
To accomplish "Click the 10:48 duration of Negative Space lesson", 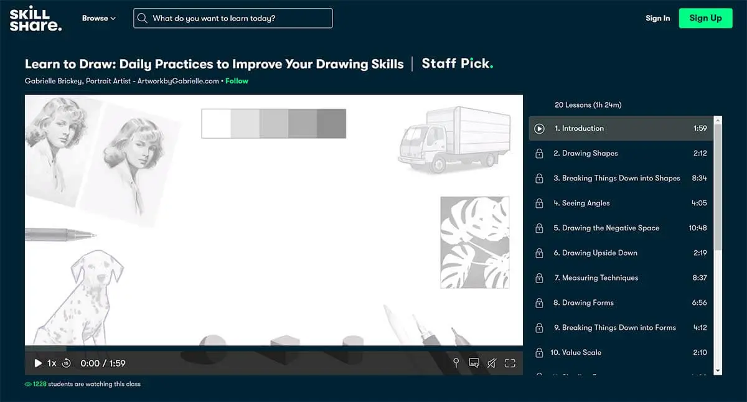I will 698,228.
